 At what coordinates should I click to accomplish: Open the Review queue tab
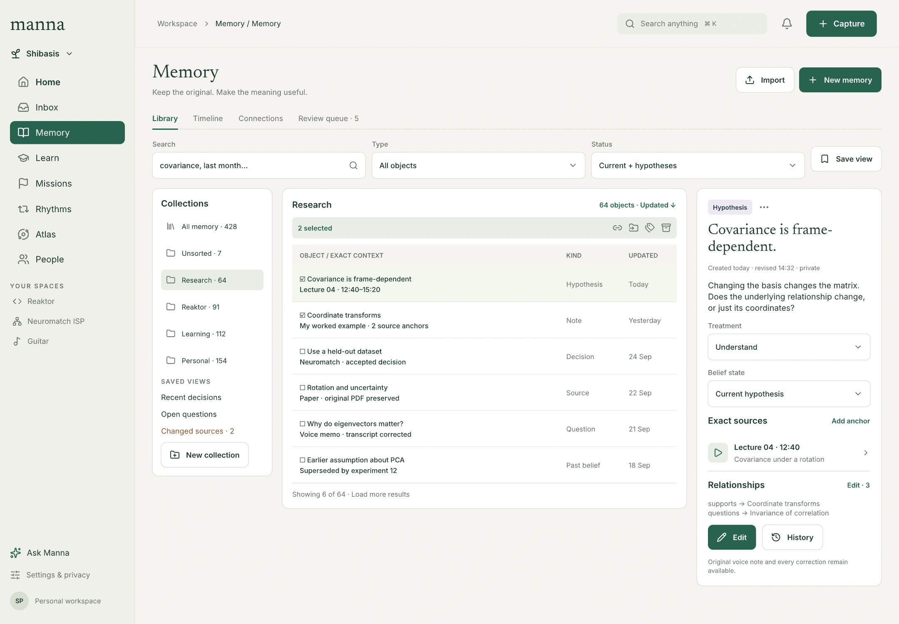pos(328,119)
